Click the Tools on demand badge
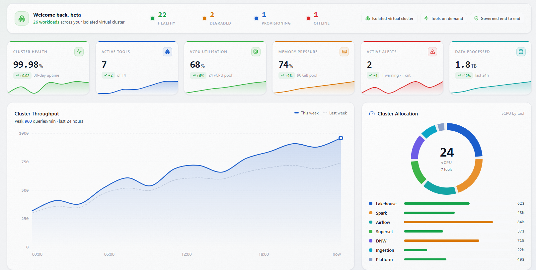The height and width of the screenshot is (270, 536). point(444,19)
